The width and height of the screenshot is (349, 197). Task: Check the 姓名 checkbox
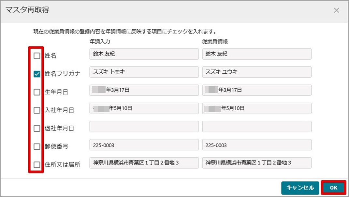[x=37, y=56]
